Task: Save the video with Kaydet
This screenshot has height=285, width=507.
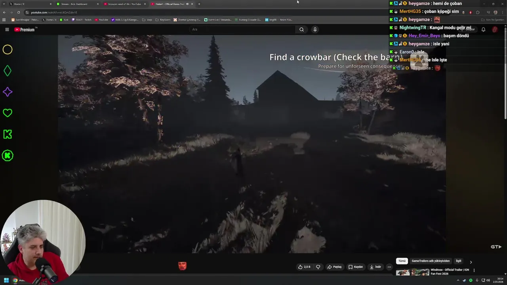Action: [355, 267]
